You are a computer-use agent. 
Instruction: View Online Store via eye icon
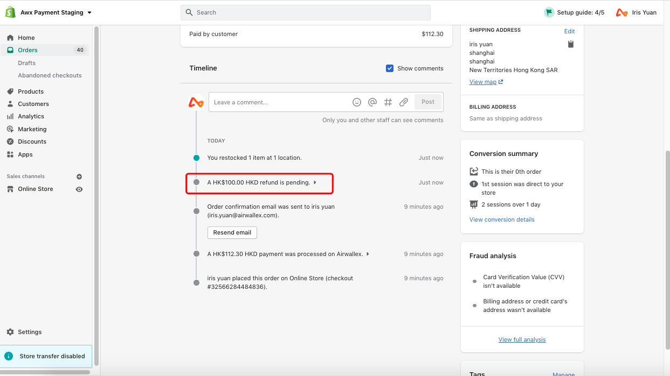[x=79, y=189]
